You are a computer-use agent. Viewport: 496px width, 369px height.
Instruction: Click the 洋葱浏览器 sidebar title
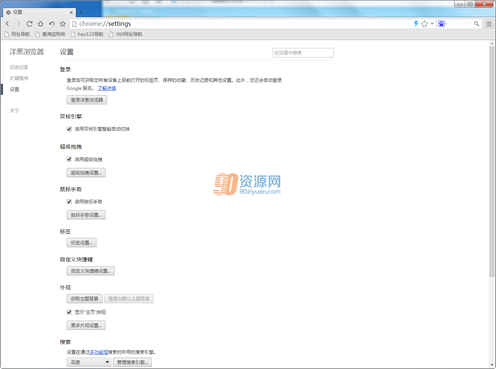point(27,52)
